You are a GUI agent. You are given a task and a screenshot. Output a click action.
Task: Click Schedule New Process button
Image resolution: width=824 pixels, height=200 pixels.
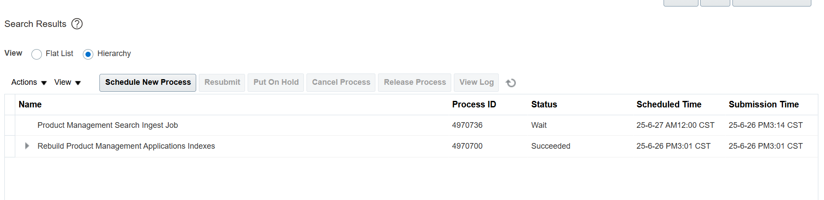(148, 83)
